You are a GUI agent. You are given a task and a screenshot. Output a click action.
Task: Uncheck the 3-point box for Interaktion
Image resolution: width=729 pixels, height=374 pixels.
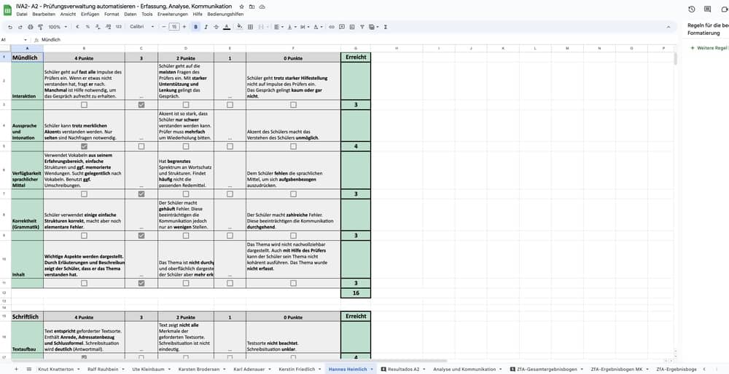tap(141, 105)
